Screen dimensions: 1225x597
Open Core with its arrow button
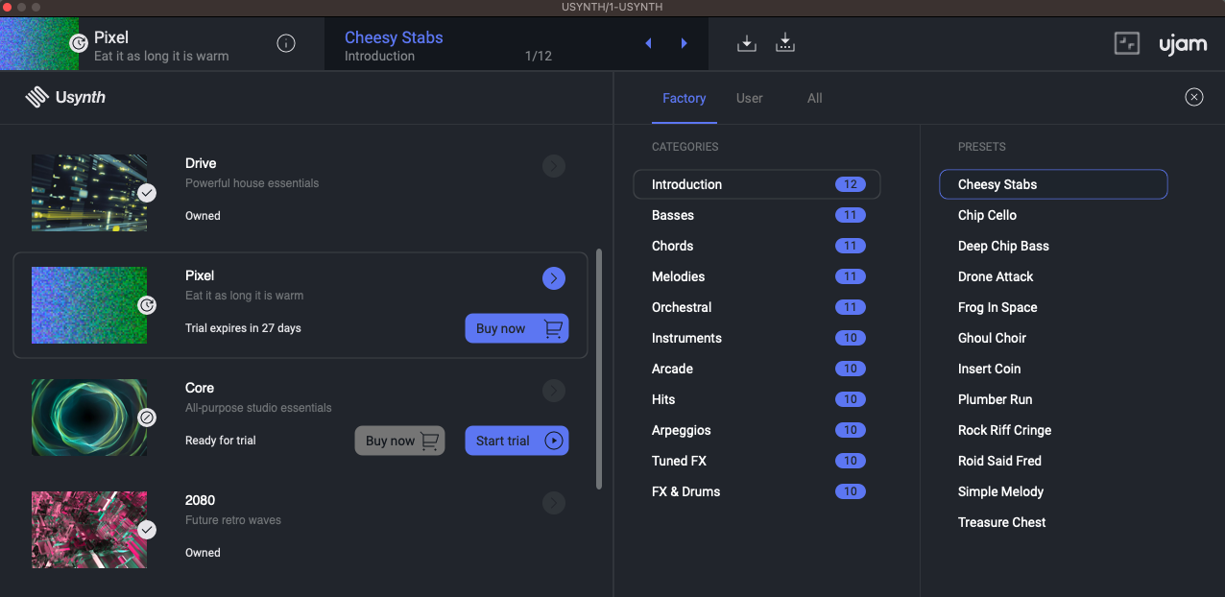(554, 391)
